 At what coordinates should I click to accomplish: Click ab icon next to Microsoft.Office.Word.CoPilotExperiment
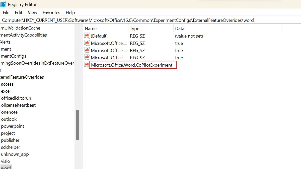(x=87, y=64)
